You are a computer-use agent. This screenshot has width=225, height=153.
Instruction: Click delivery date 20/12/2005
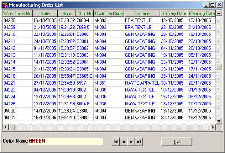point(174,118)
